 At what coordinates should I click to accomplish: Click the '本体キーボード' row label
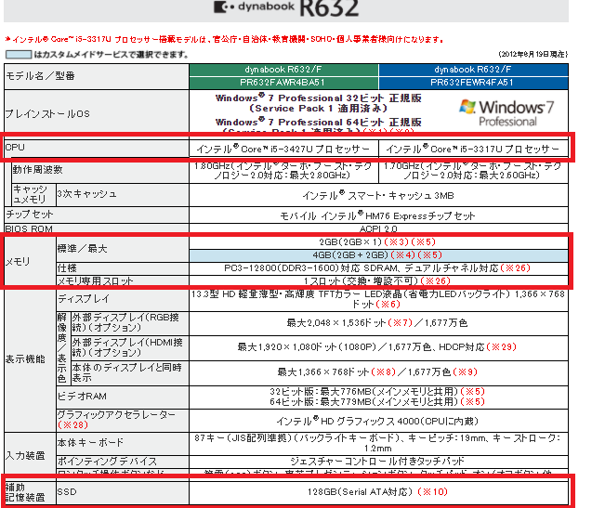(90, 442)
